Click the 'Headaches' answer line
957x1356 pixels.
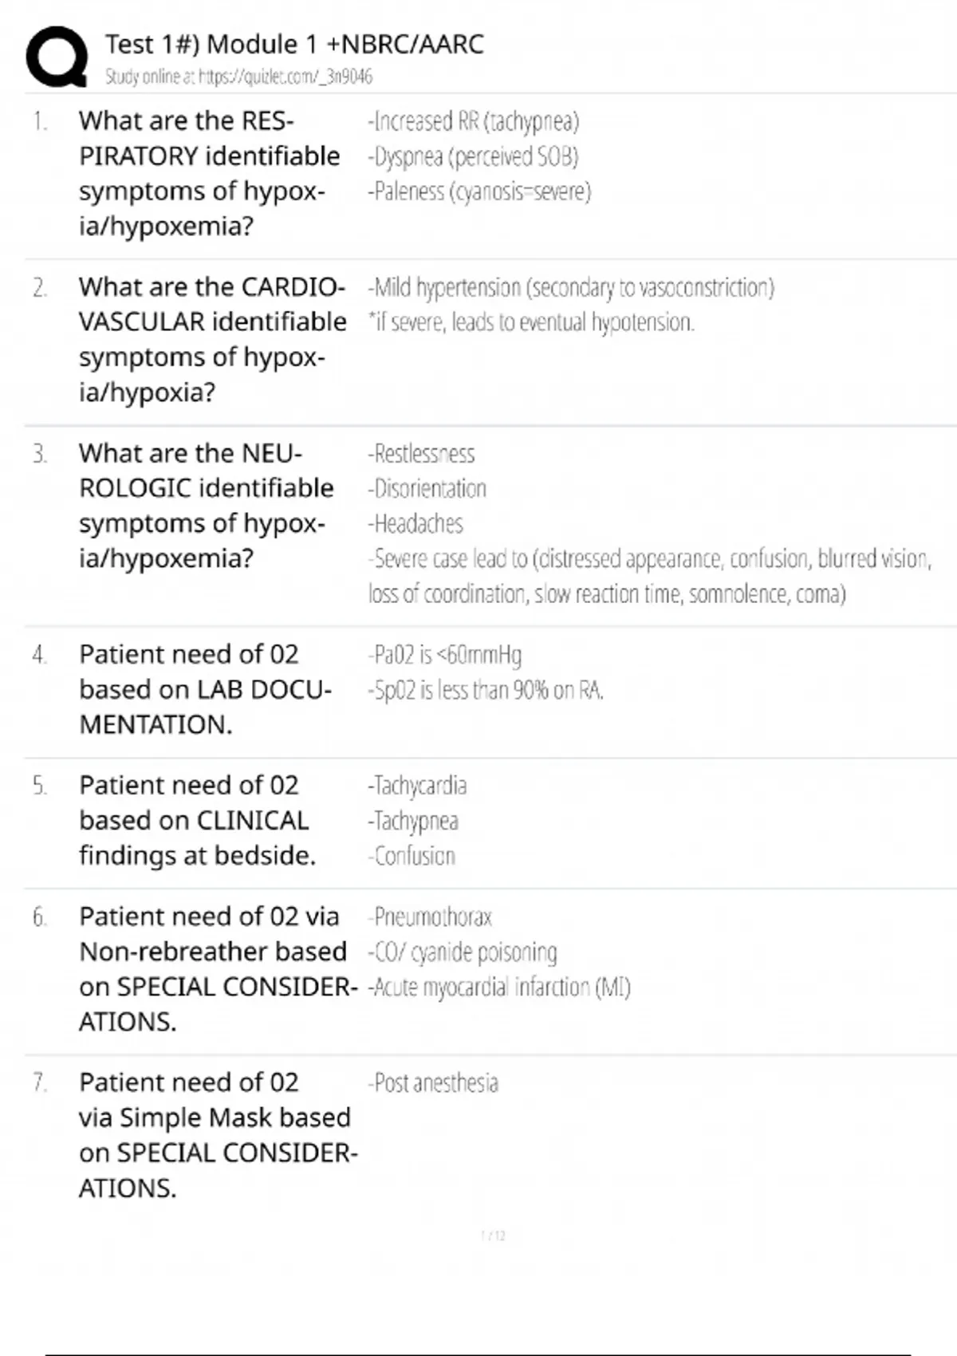[x=415, y=524]
